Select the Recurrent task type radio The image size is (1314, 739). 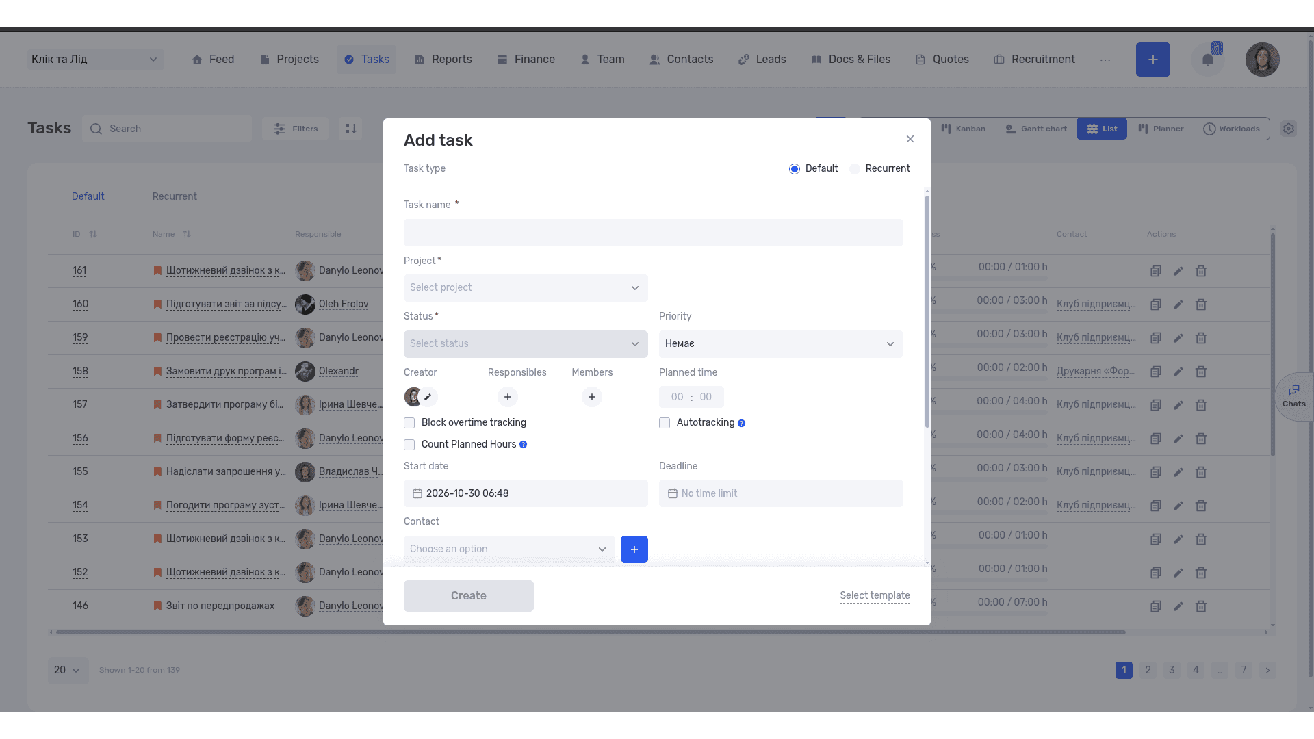[x=855, y=169]
